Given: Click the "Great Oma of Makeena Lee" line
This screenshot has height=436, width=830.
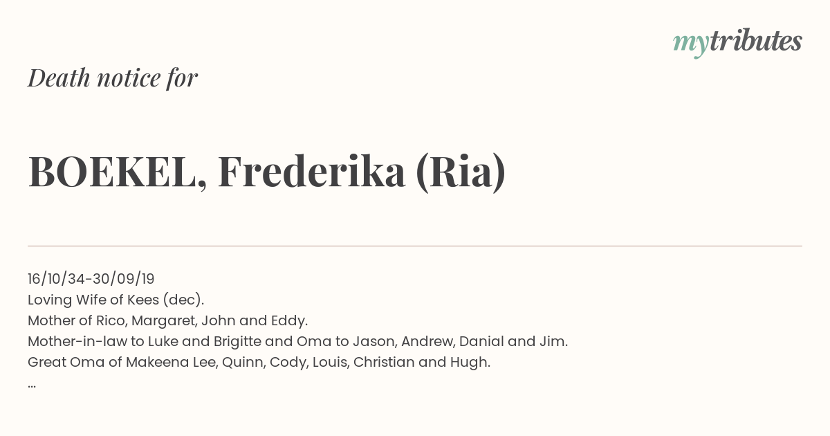Looking at the screenshot, I should tap(259, 362).
